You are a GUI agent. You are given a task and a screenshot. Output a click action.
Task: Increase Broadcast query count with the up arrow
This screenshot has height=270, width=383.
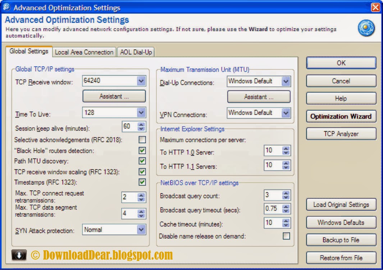(x=286, y=193)
